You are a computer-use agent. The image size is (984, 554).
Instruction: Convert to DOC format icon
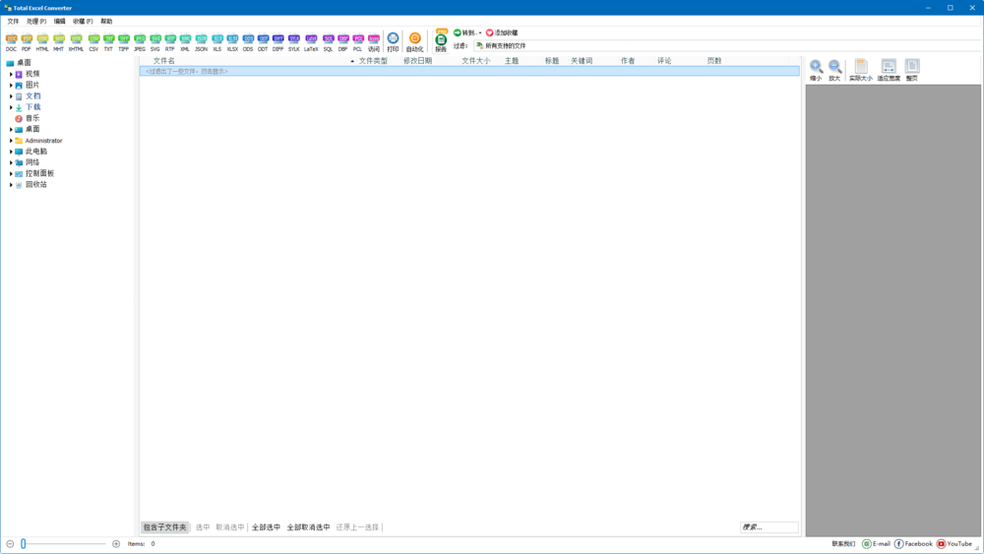pos(11,42)
